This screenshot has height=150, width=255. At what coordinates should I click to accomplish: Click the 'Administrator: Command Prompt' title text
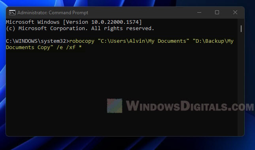pyautogui.click(x=53, y=13)
